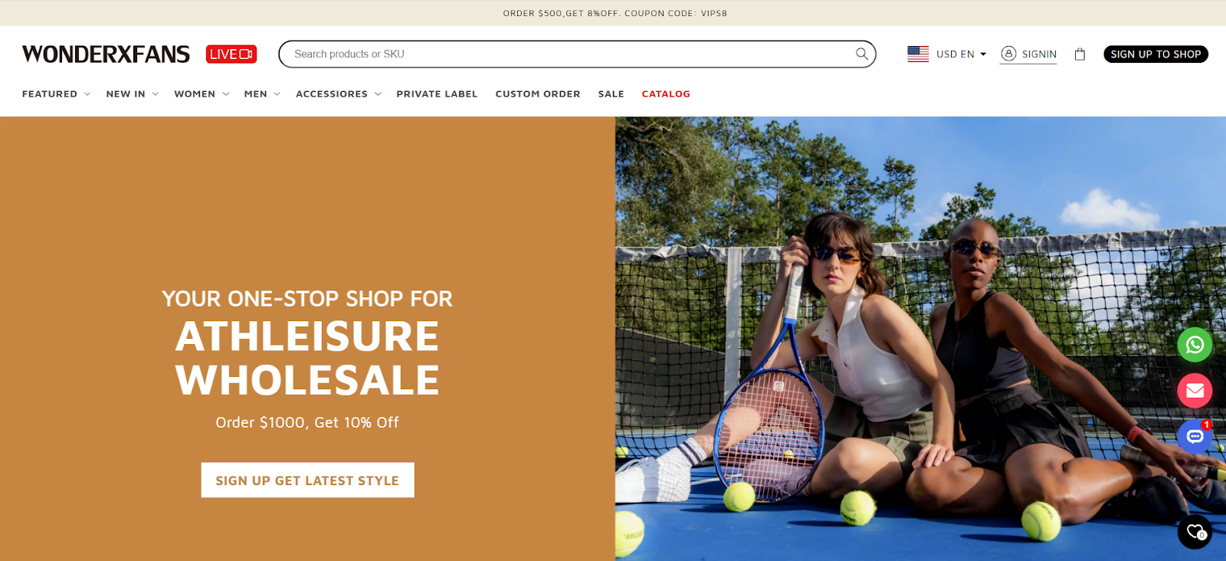Expand the ACCESSIORES menu
Screen dimensions: 1226x561
coord(339,94)
